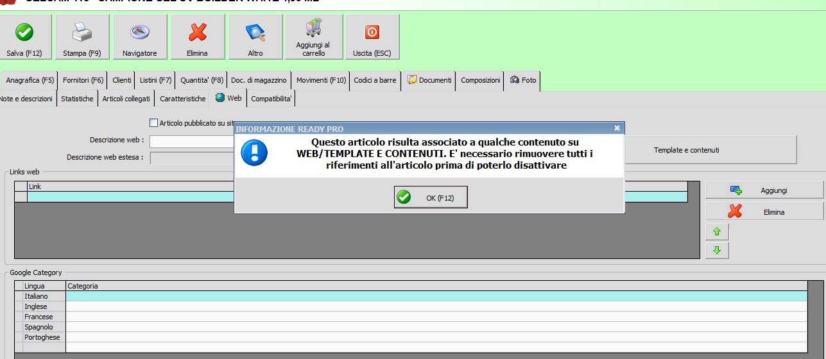Switch to the Quantita' (F8) tab
This screenshot has width=826, height=359.
[202, 80]
